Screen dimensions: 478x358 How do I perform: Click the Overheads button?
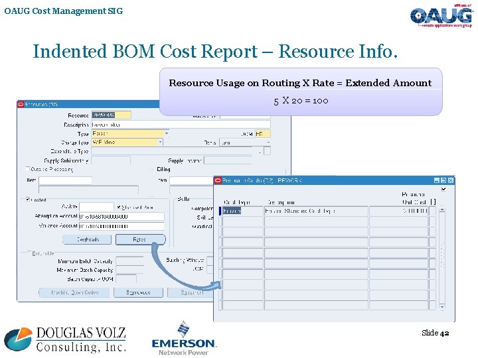point(87,239)
